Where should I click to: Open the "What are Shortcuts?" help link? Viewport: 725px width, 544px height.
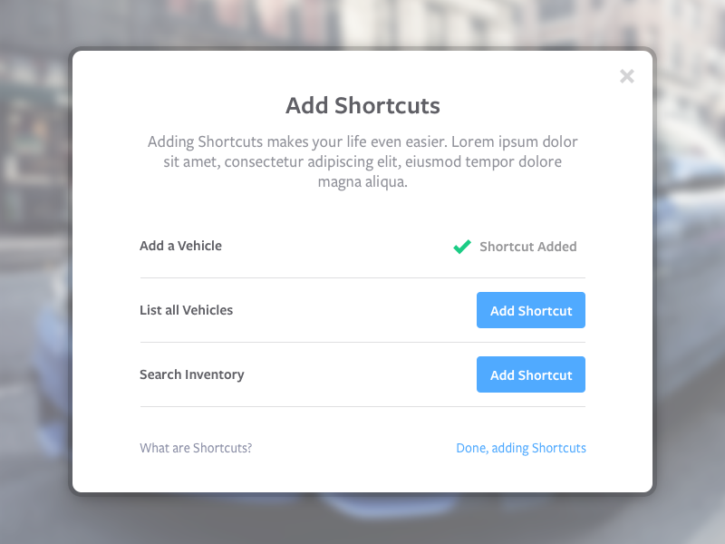click(x=196, y=448)
